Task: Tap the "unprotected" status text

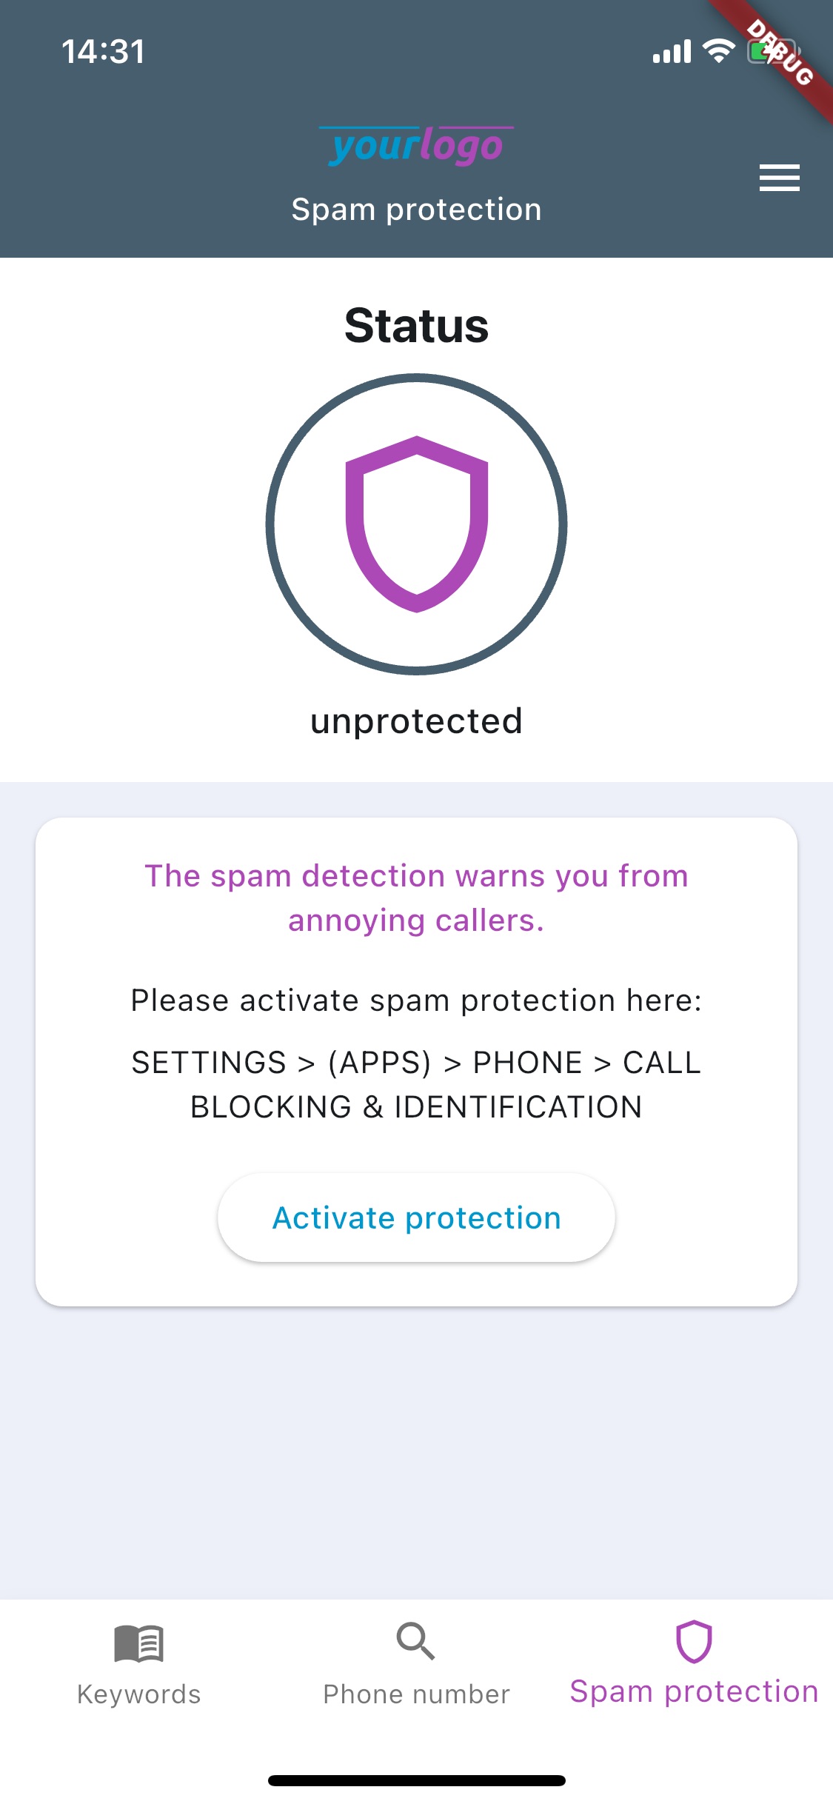Action: (x=416, y=721)
